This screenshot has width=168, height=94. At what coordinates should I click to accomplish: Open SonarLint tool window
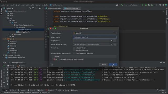[x=50, y=90]
